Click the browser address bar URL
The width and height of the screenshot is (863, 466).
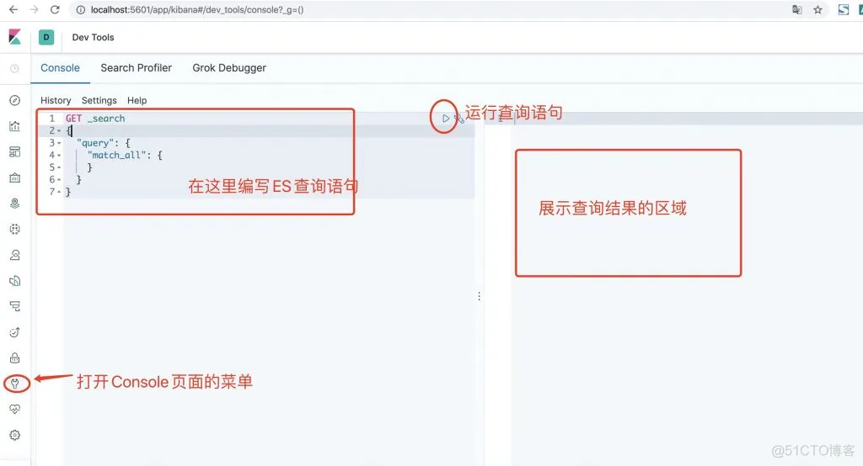point(197,10)
